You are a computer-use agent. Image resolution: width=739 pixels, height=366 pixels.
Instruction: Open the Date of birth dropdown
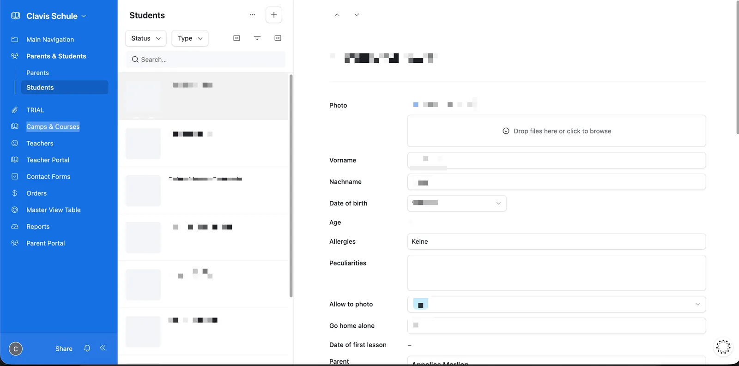click(457, 203)
